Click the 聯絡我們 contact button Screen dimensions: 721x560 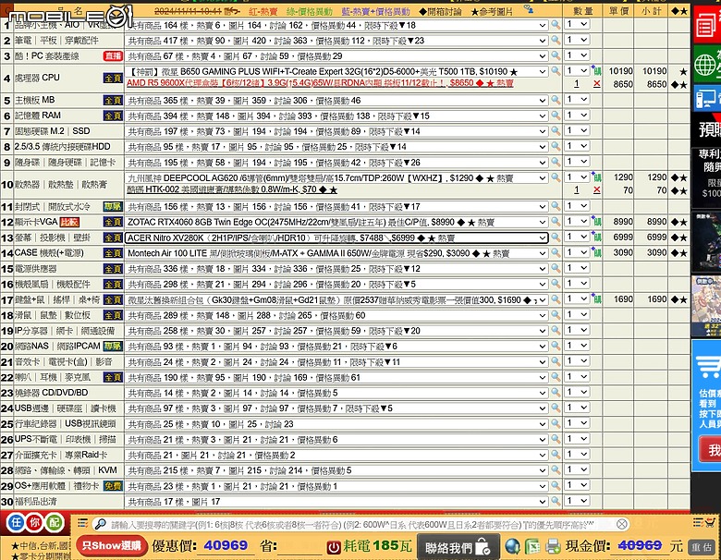pyautogui.click(x=458, y=547)
